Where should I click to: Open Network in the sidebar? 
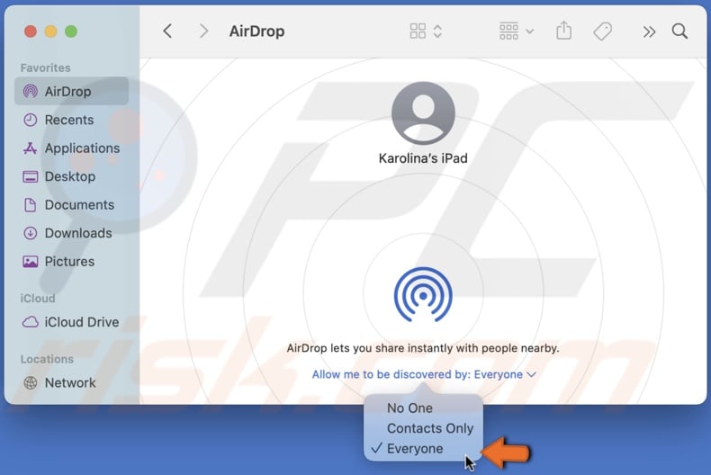click(72, 382)
